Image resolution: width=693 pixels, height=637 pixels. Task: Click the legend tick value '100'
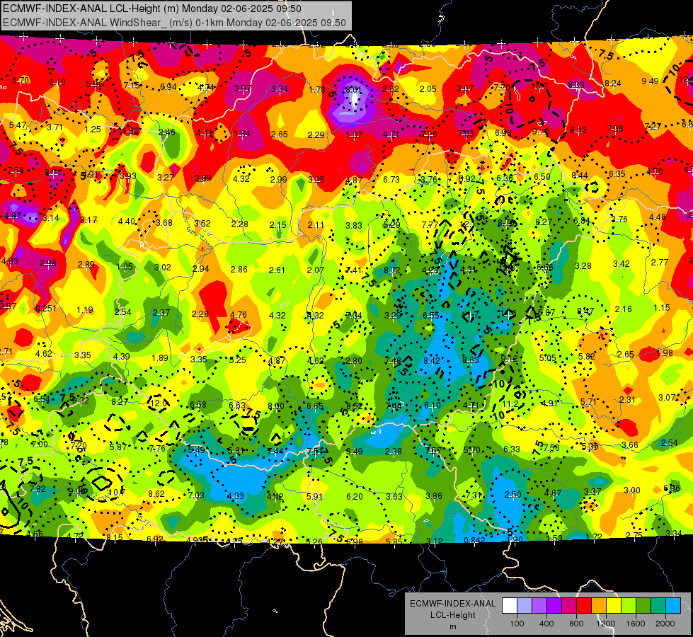[x=517, y=624]
